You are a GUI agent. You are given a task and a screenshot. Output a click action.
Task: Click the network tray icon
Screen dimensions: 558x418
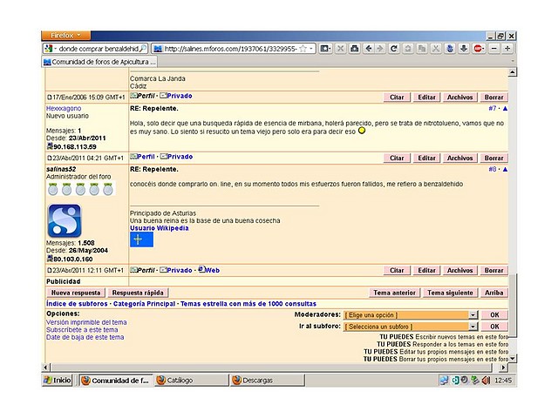click(444, 381)
